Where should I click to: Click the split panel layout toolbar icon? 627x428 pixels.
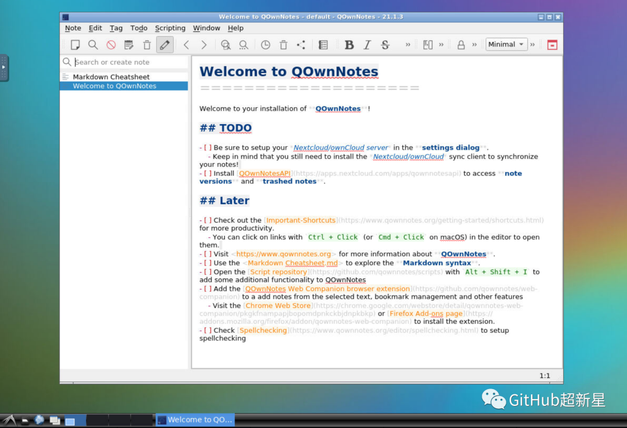[x=428, y=45]
